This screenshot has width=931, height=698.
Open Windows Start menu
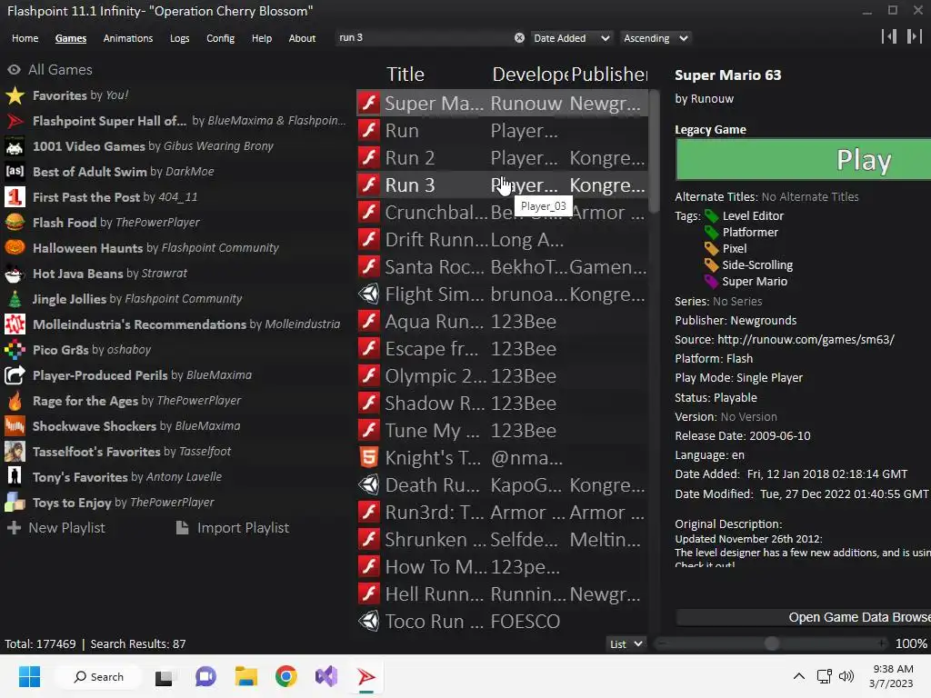tap(29, 676)
